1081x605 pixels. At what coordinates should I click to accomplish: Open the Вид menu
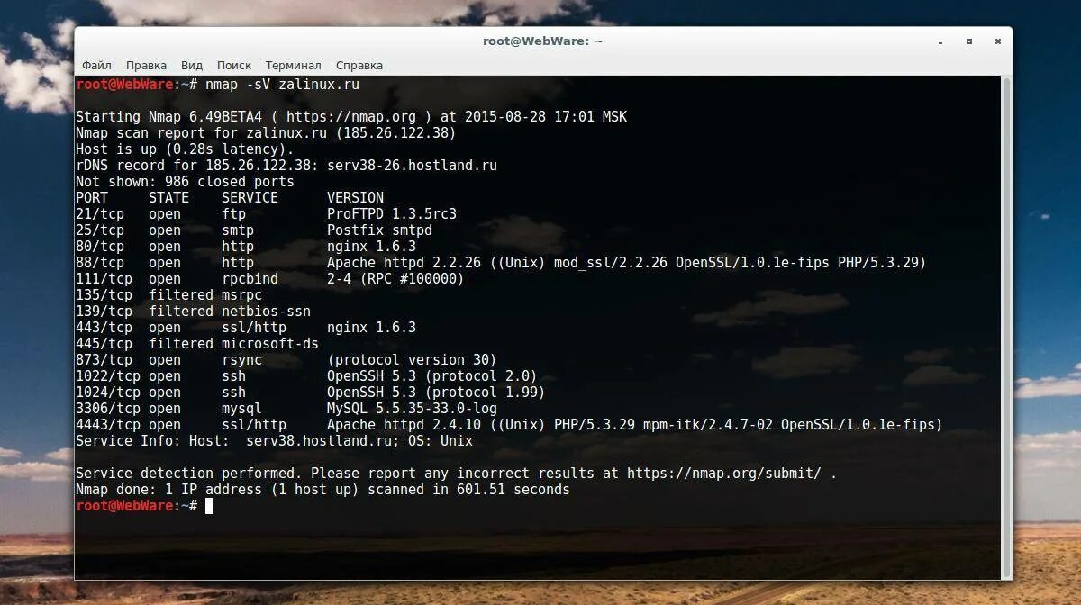click(191, 65)
